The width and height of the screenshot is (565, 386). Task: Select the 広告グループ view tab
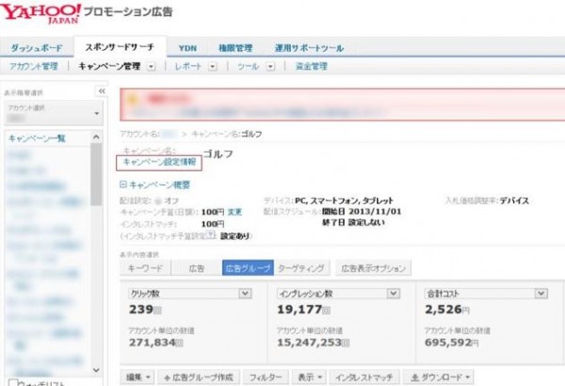point(248,268)
